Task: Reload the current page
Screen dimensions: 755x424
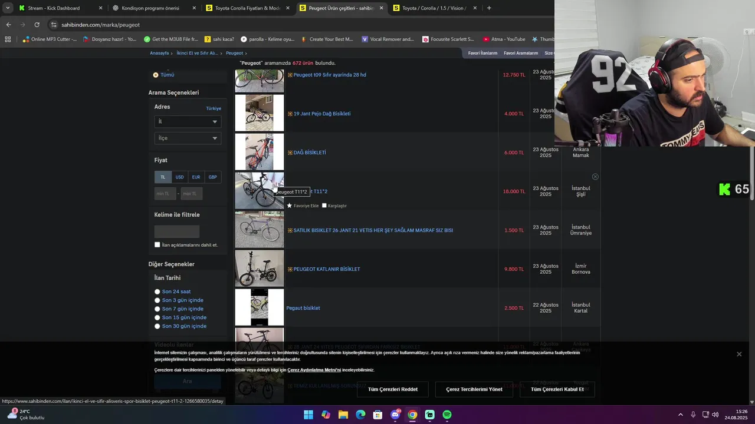Action: (37, 25)
